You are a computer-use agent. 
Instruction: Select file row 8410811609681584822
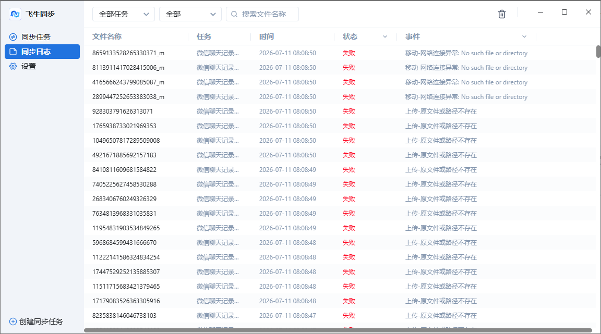pos(340,169)
